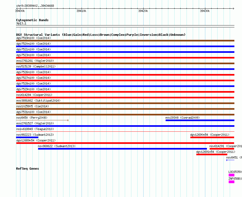The image size is (242, 197).
Task: Click the blue gain bar for dgv7520n100
Action: (x=125, y=46)
